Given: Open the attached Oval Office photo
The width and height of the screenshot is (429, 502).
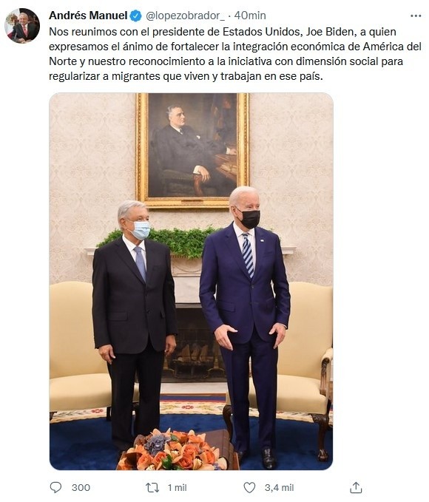Looking at the screenshot, I should pos(192,282).
